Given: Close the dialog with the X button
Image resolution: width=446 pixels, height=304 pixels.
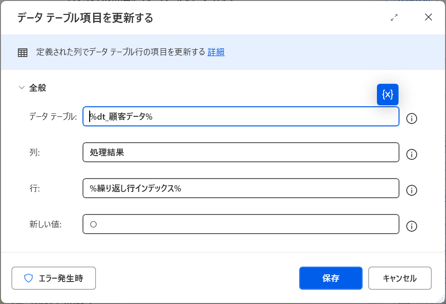Looking at the screenshot, I should pyautogui.click(x=428, y=17).
